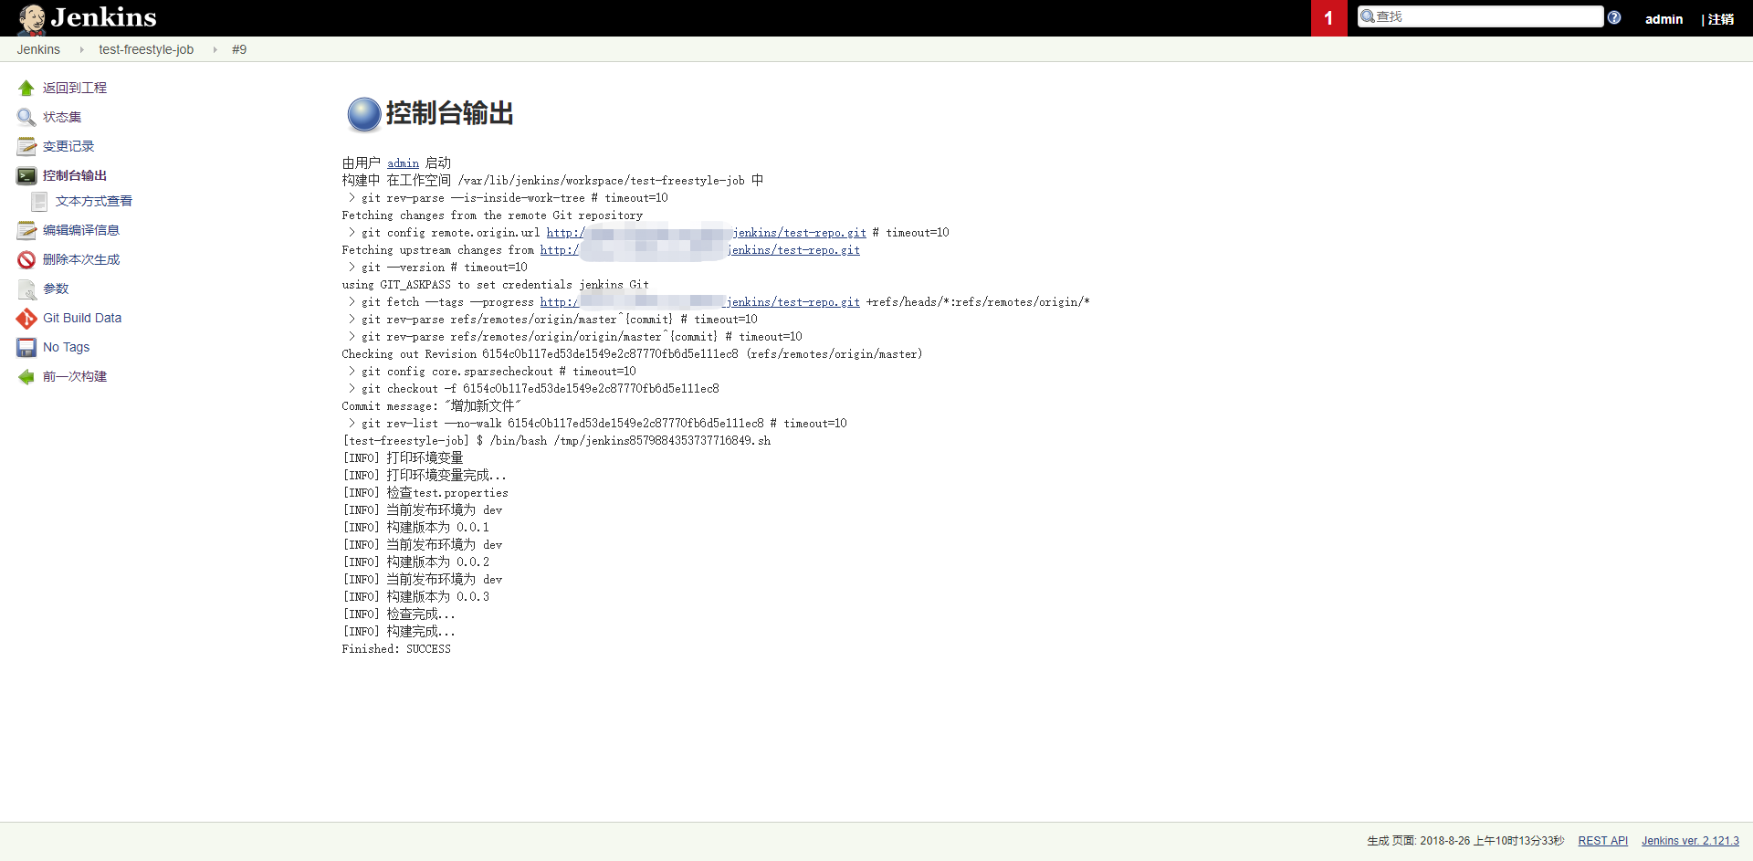Click the green up arrow back-to-project icon
1753x861 pixels.
pos(26,88)
